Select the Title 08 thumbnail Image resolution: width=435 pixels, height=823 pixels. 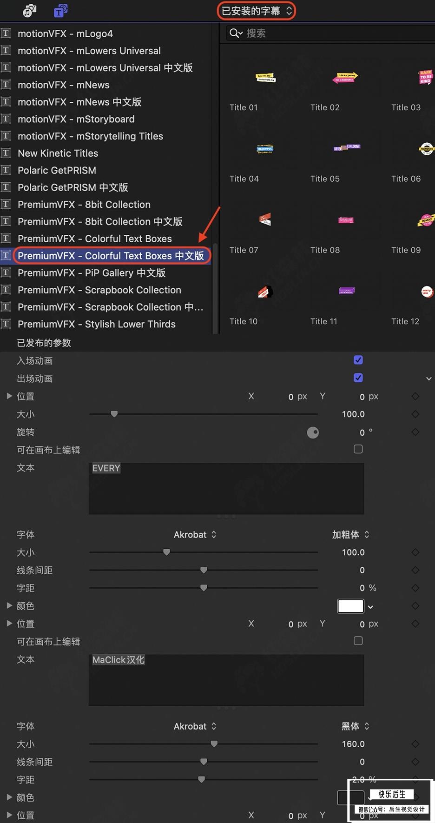click(x=346, y=219)
